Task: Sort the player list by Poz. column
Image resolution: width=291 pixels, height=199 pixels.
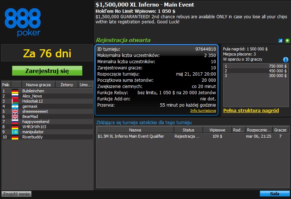Action: pos(6,85)
